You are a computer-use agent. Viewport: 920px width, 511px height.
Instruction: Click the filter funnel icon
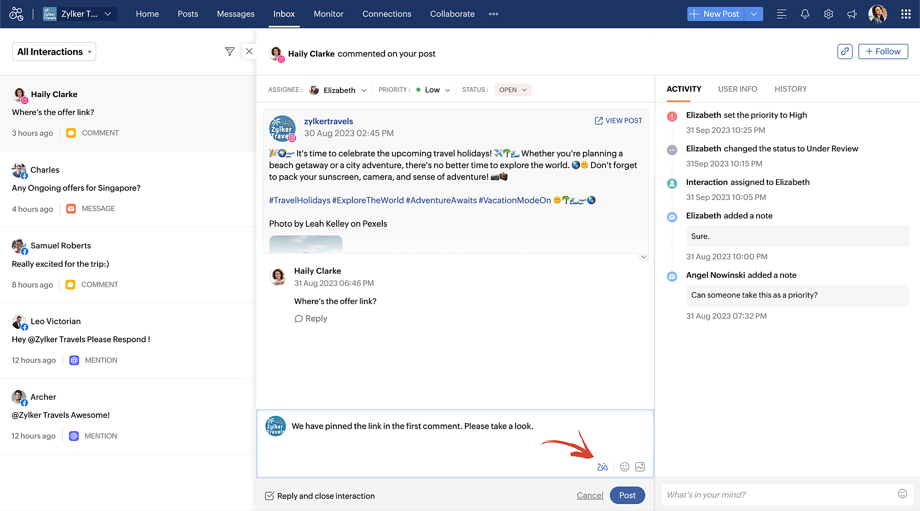[230, 52]
